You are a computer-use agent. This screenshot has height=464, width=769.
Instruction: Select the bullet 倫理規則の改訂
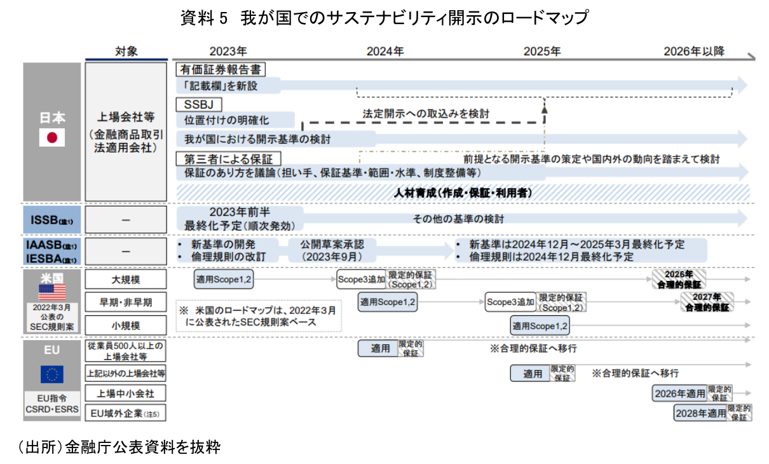(x=222, y=257)
